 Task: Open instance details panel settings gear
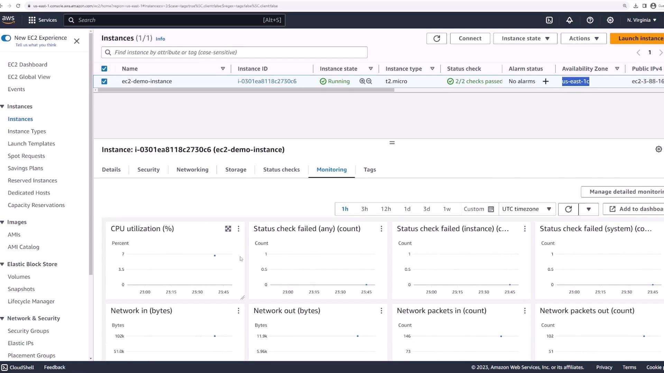(x=658, y=149)
